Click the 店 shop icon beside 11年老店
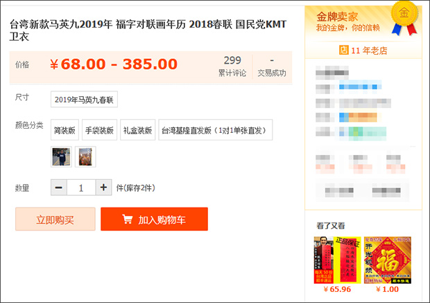430x303 pixels. [343, 50]
